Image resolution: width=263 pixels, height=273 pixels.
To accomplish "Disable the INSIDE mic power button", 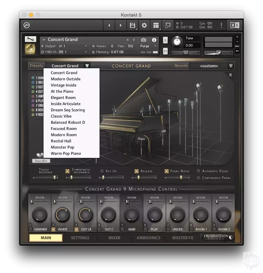I will pos(53,229).
